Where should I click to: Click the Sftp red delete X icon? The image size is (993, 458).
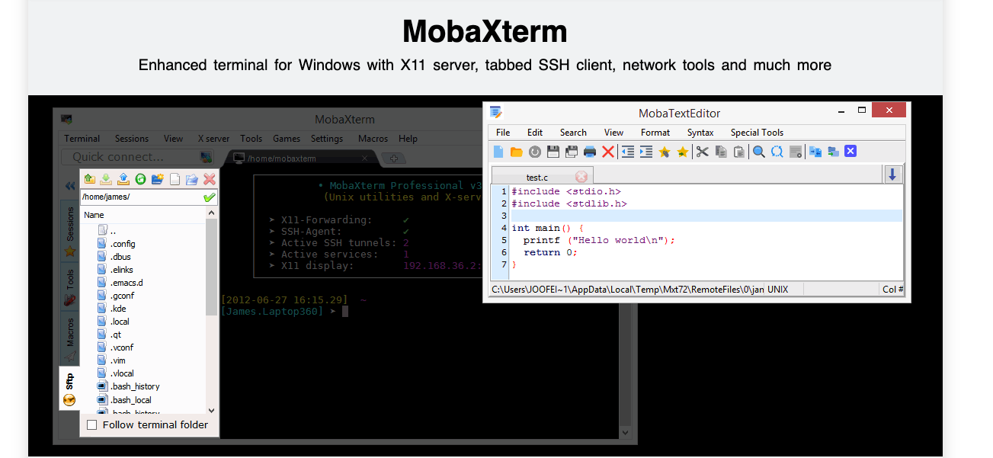(210, 179)
